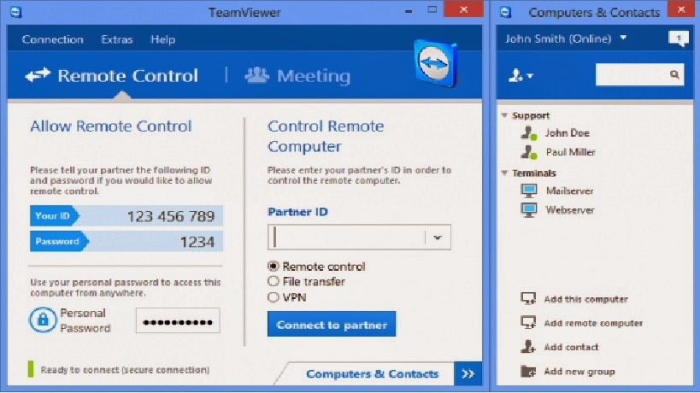Open the chat notification bubble icon
Image resolution: width=700 pixels, height=393 pixels.
678,38
